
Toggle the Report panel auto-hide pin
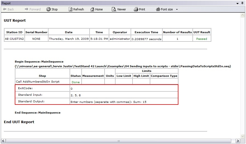click(x=242, y=3)
